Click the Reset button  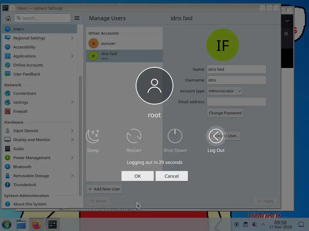point(98,201)
